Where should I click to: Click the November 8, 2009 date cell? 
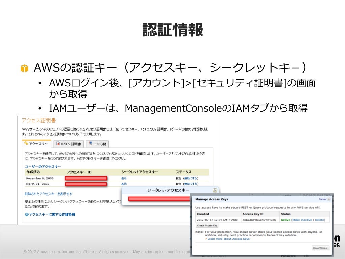40,178
